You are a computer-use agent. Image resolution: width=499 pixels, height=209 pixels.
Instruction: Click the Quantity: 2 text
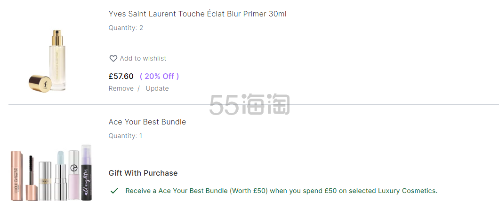point(126,28)
